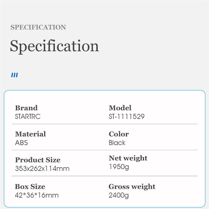Select the Box Size label

pyautogui.click(x=30, y=187)
